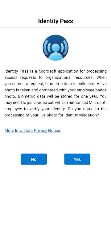Click the dark blue rim of logo

(55, 36)
